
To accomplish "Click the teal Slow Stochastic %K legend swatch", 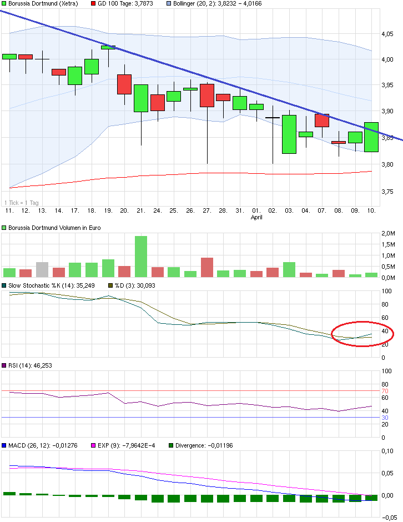I will [x=4, y=285].
